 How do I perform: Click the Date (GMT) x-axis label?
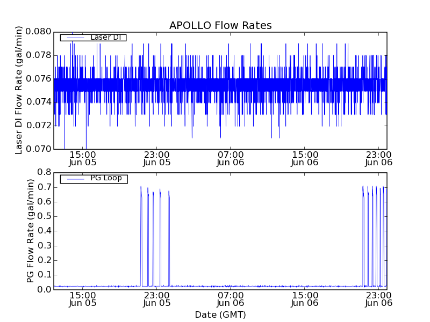point(220,314)
